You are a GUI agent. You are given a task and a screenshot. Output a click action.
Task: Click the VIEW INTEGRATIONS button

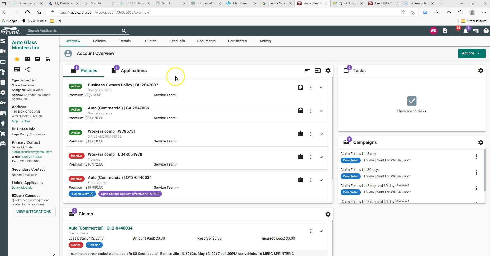pos(33,211)
